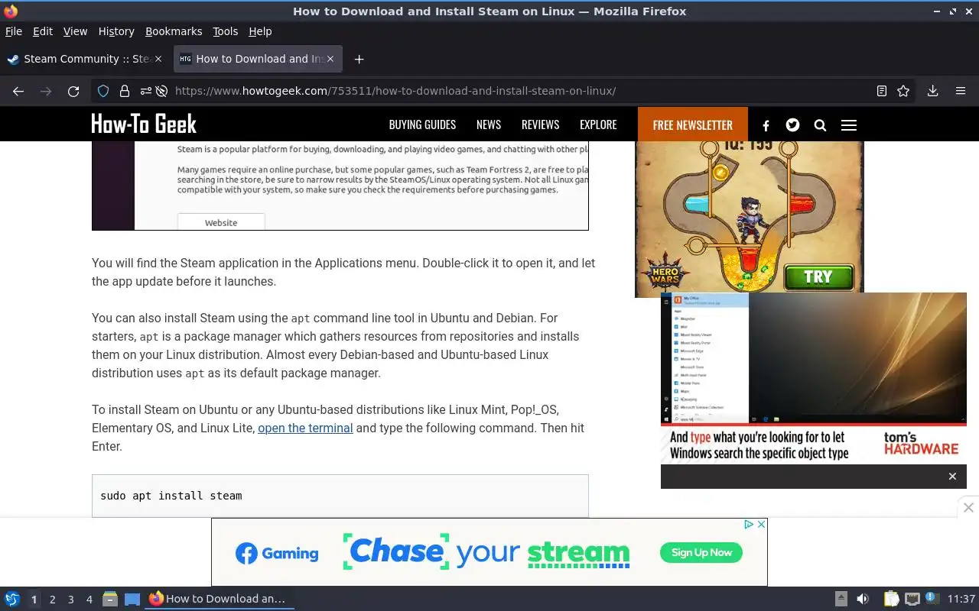Open the clipboard manager tray icon

(891, 599)
